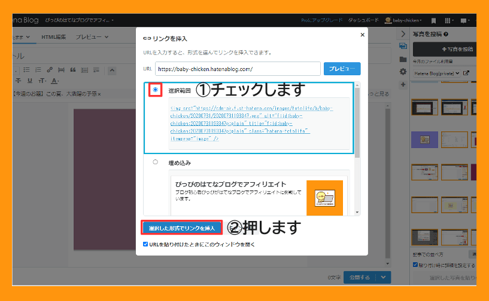Click the blockquote quotation-mark icon
Viewport: 489px width, 301px height.
tap(73, 70)
